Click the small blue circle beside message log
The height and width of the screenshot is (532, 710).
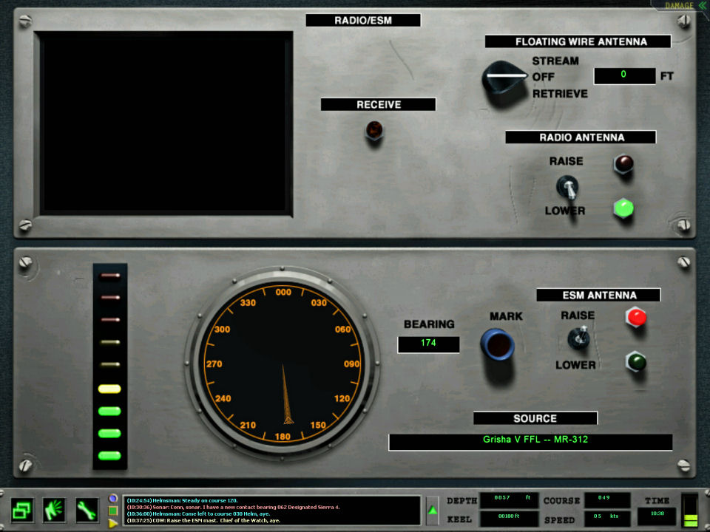click(113, 499)
